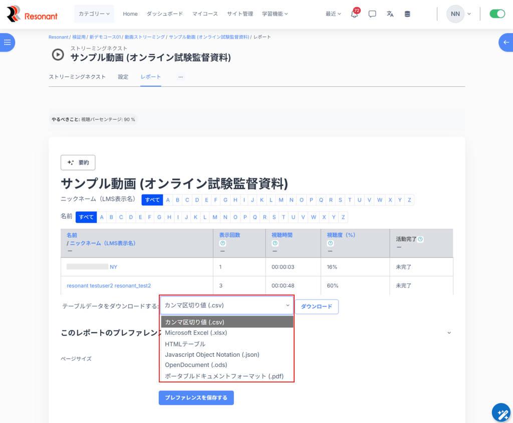Switch to the 設定 tab

123,77
